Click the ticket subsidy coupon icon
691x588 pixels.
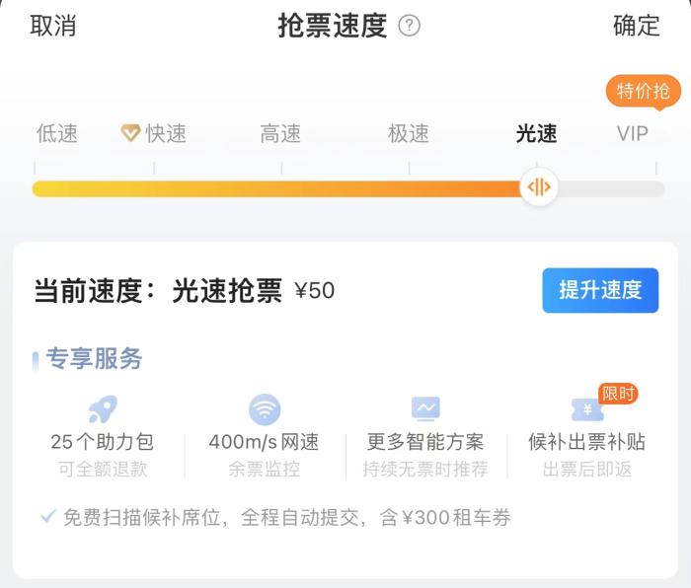point(586,410)
